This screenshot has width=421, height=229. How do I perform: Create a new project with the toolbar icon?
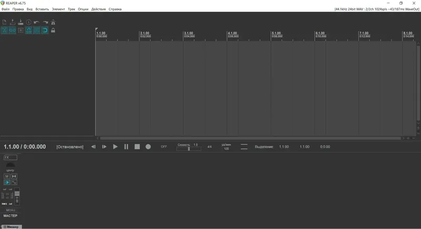[4, 22]
